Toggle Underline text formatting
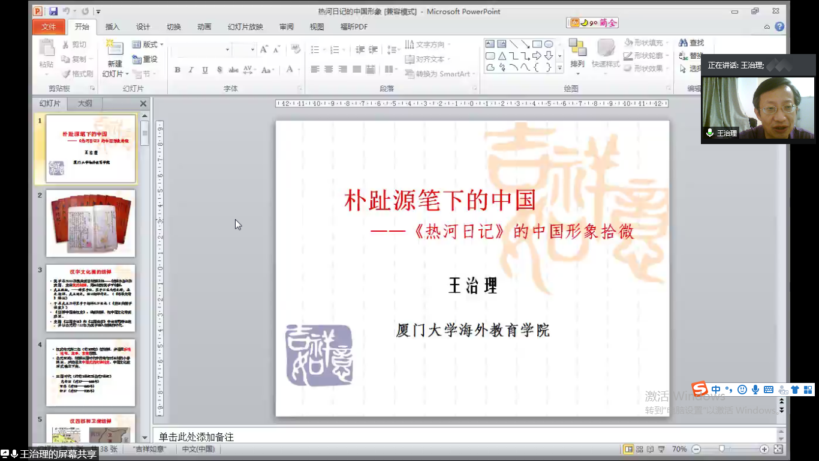This screenshot has width=819, height=461. (x=205, y=70)
